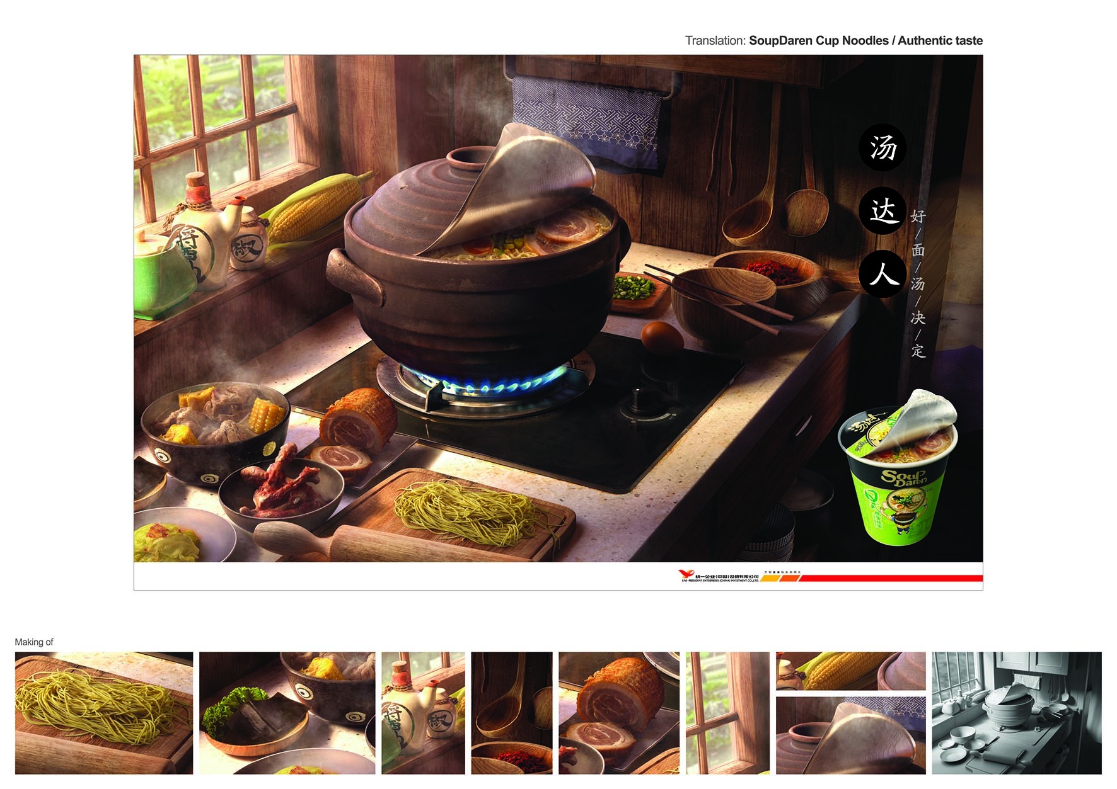Click the 'SoupDaren Cup Noodles / Authentic taste' translation text
This screenshot has height=789, width=1117.
point(865,40)
